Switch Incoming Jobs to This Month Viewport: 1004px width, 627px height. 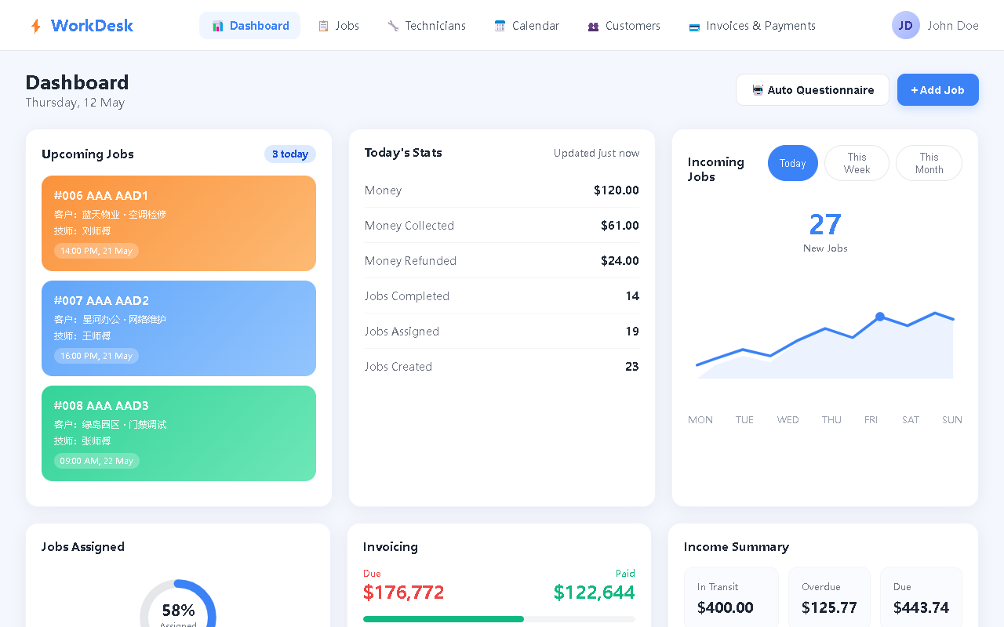click(929, 163)
